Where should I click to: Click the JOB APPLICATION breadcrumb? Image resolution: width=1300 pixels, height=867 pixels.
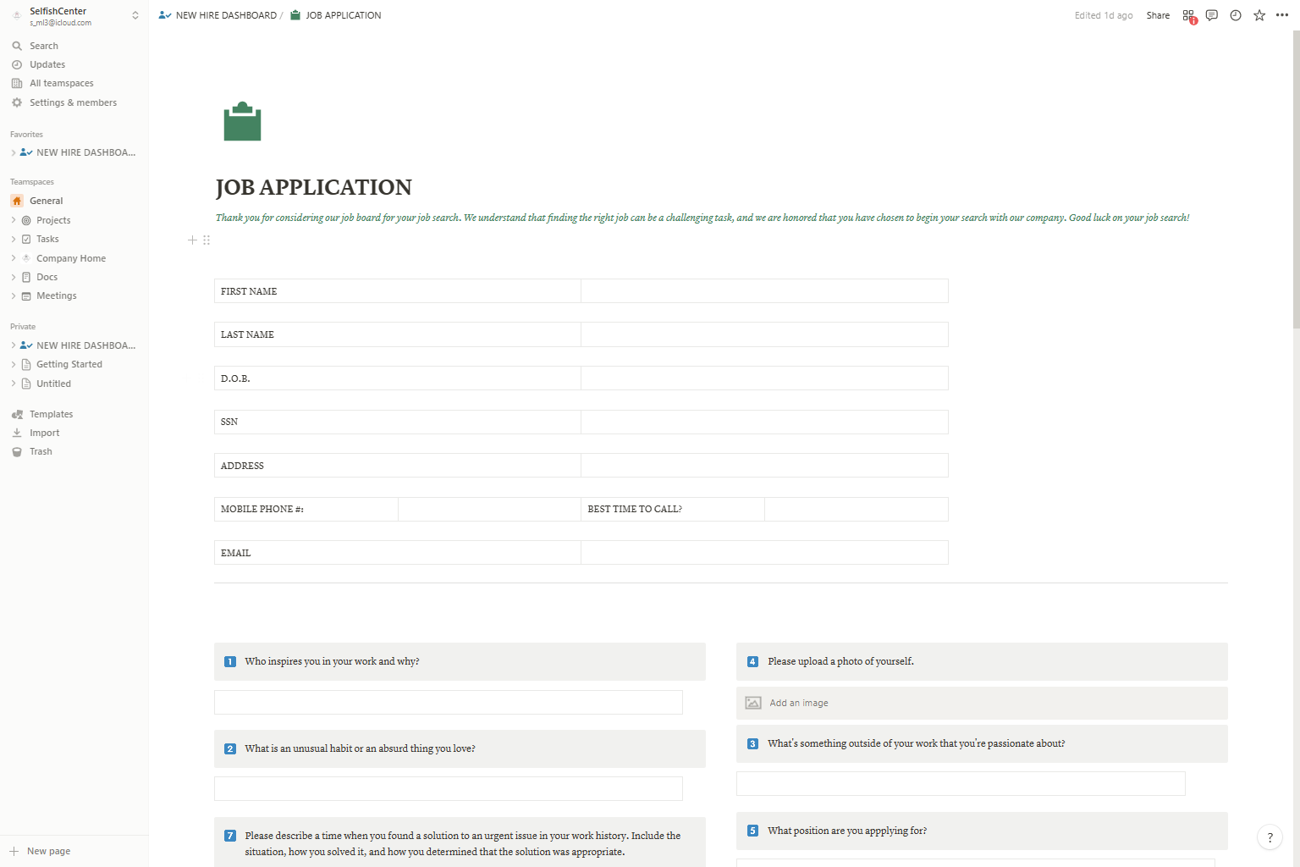pos(335,15)
